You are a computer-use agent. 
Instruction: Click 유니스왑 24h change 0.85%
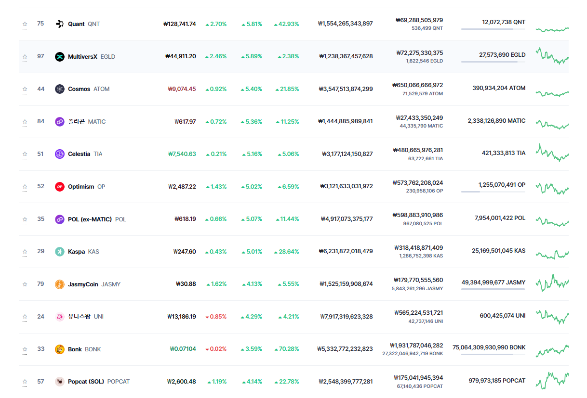[x=216, y=317]
